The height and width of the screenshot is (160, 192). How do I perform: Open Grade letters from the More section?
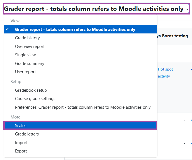pyautogui.click(x=81, y=134)
